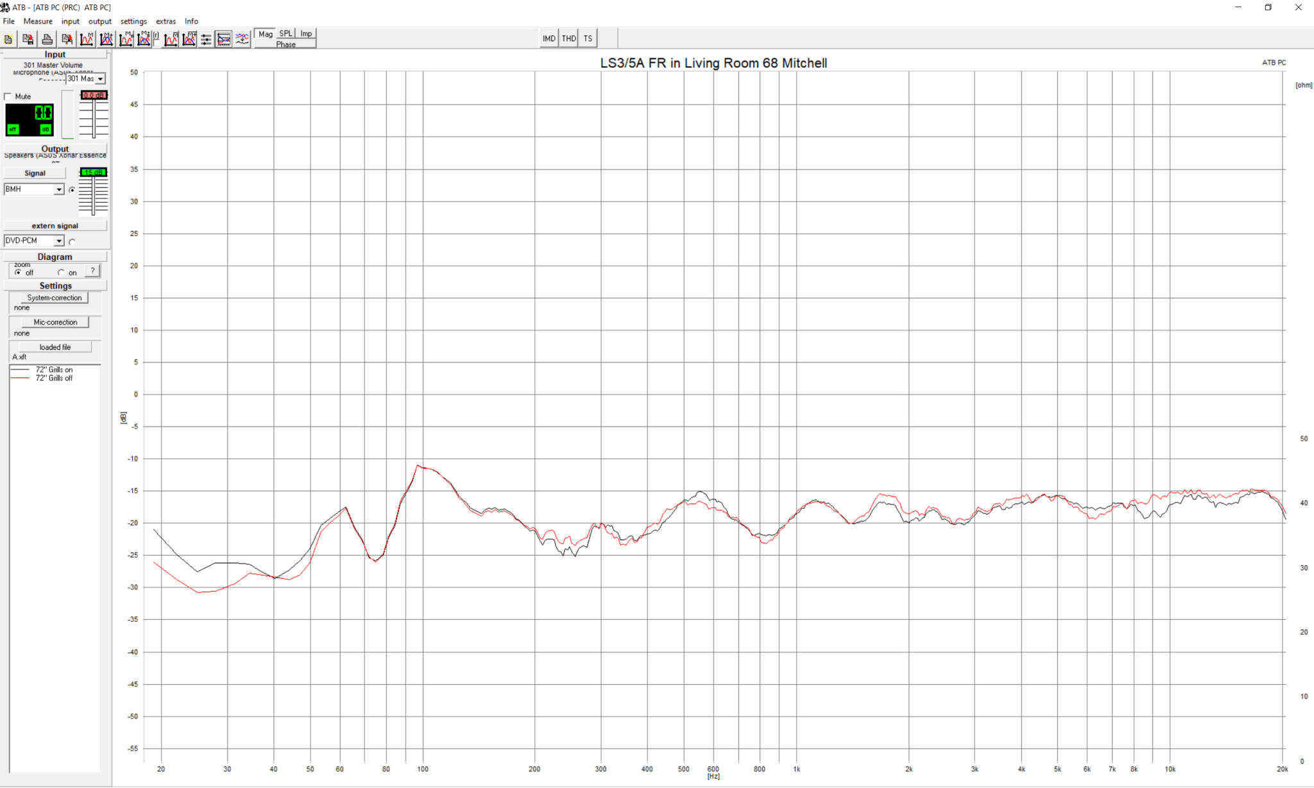1314x788 pixels.
Task: Click the loaded file button
Action: point(55,347)
